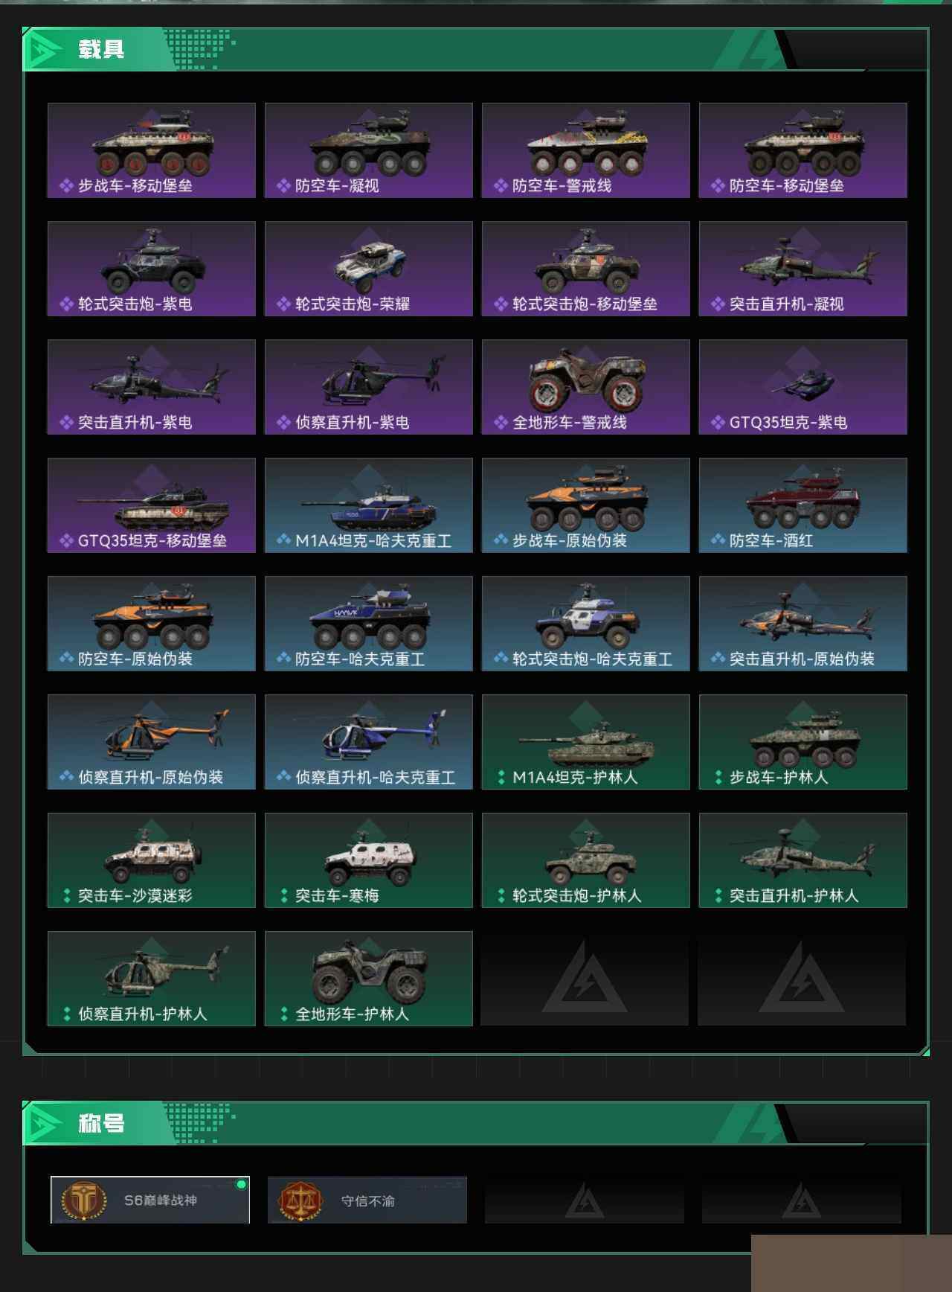
Task: Click the 轮式突击炮-荣耀 skin card
Action: click(369, 269)
